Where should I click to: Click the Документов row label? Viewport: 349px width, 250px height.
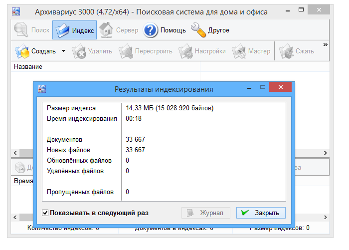64,140
